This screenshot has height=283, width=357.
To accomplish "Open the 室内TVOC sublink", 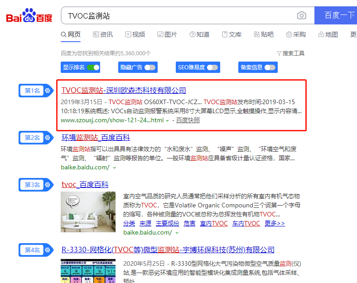I will [214, 223].
